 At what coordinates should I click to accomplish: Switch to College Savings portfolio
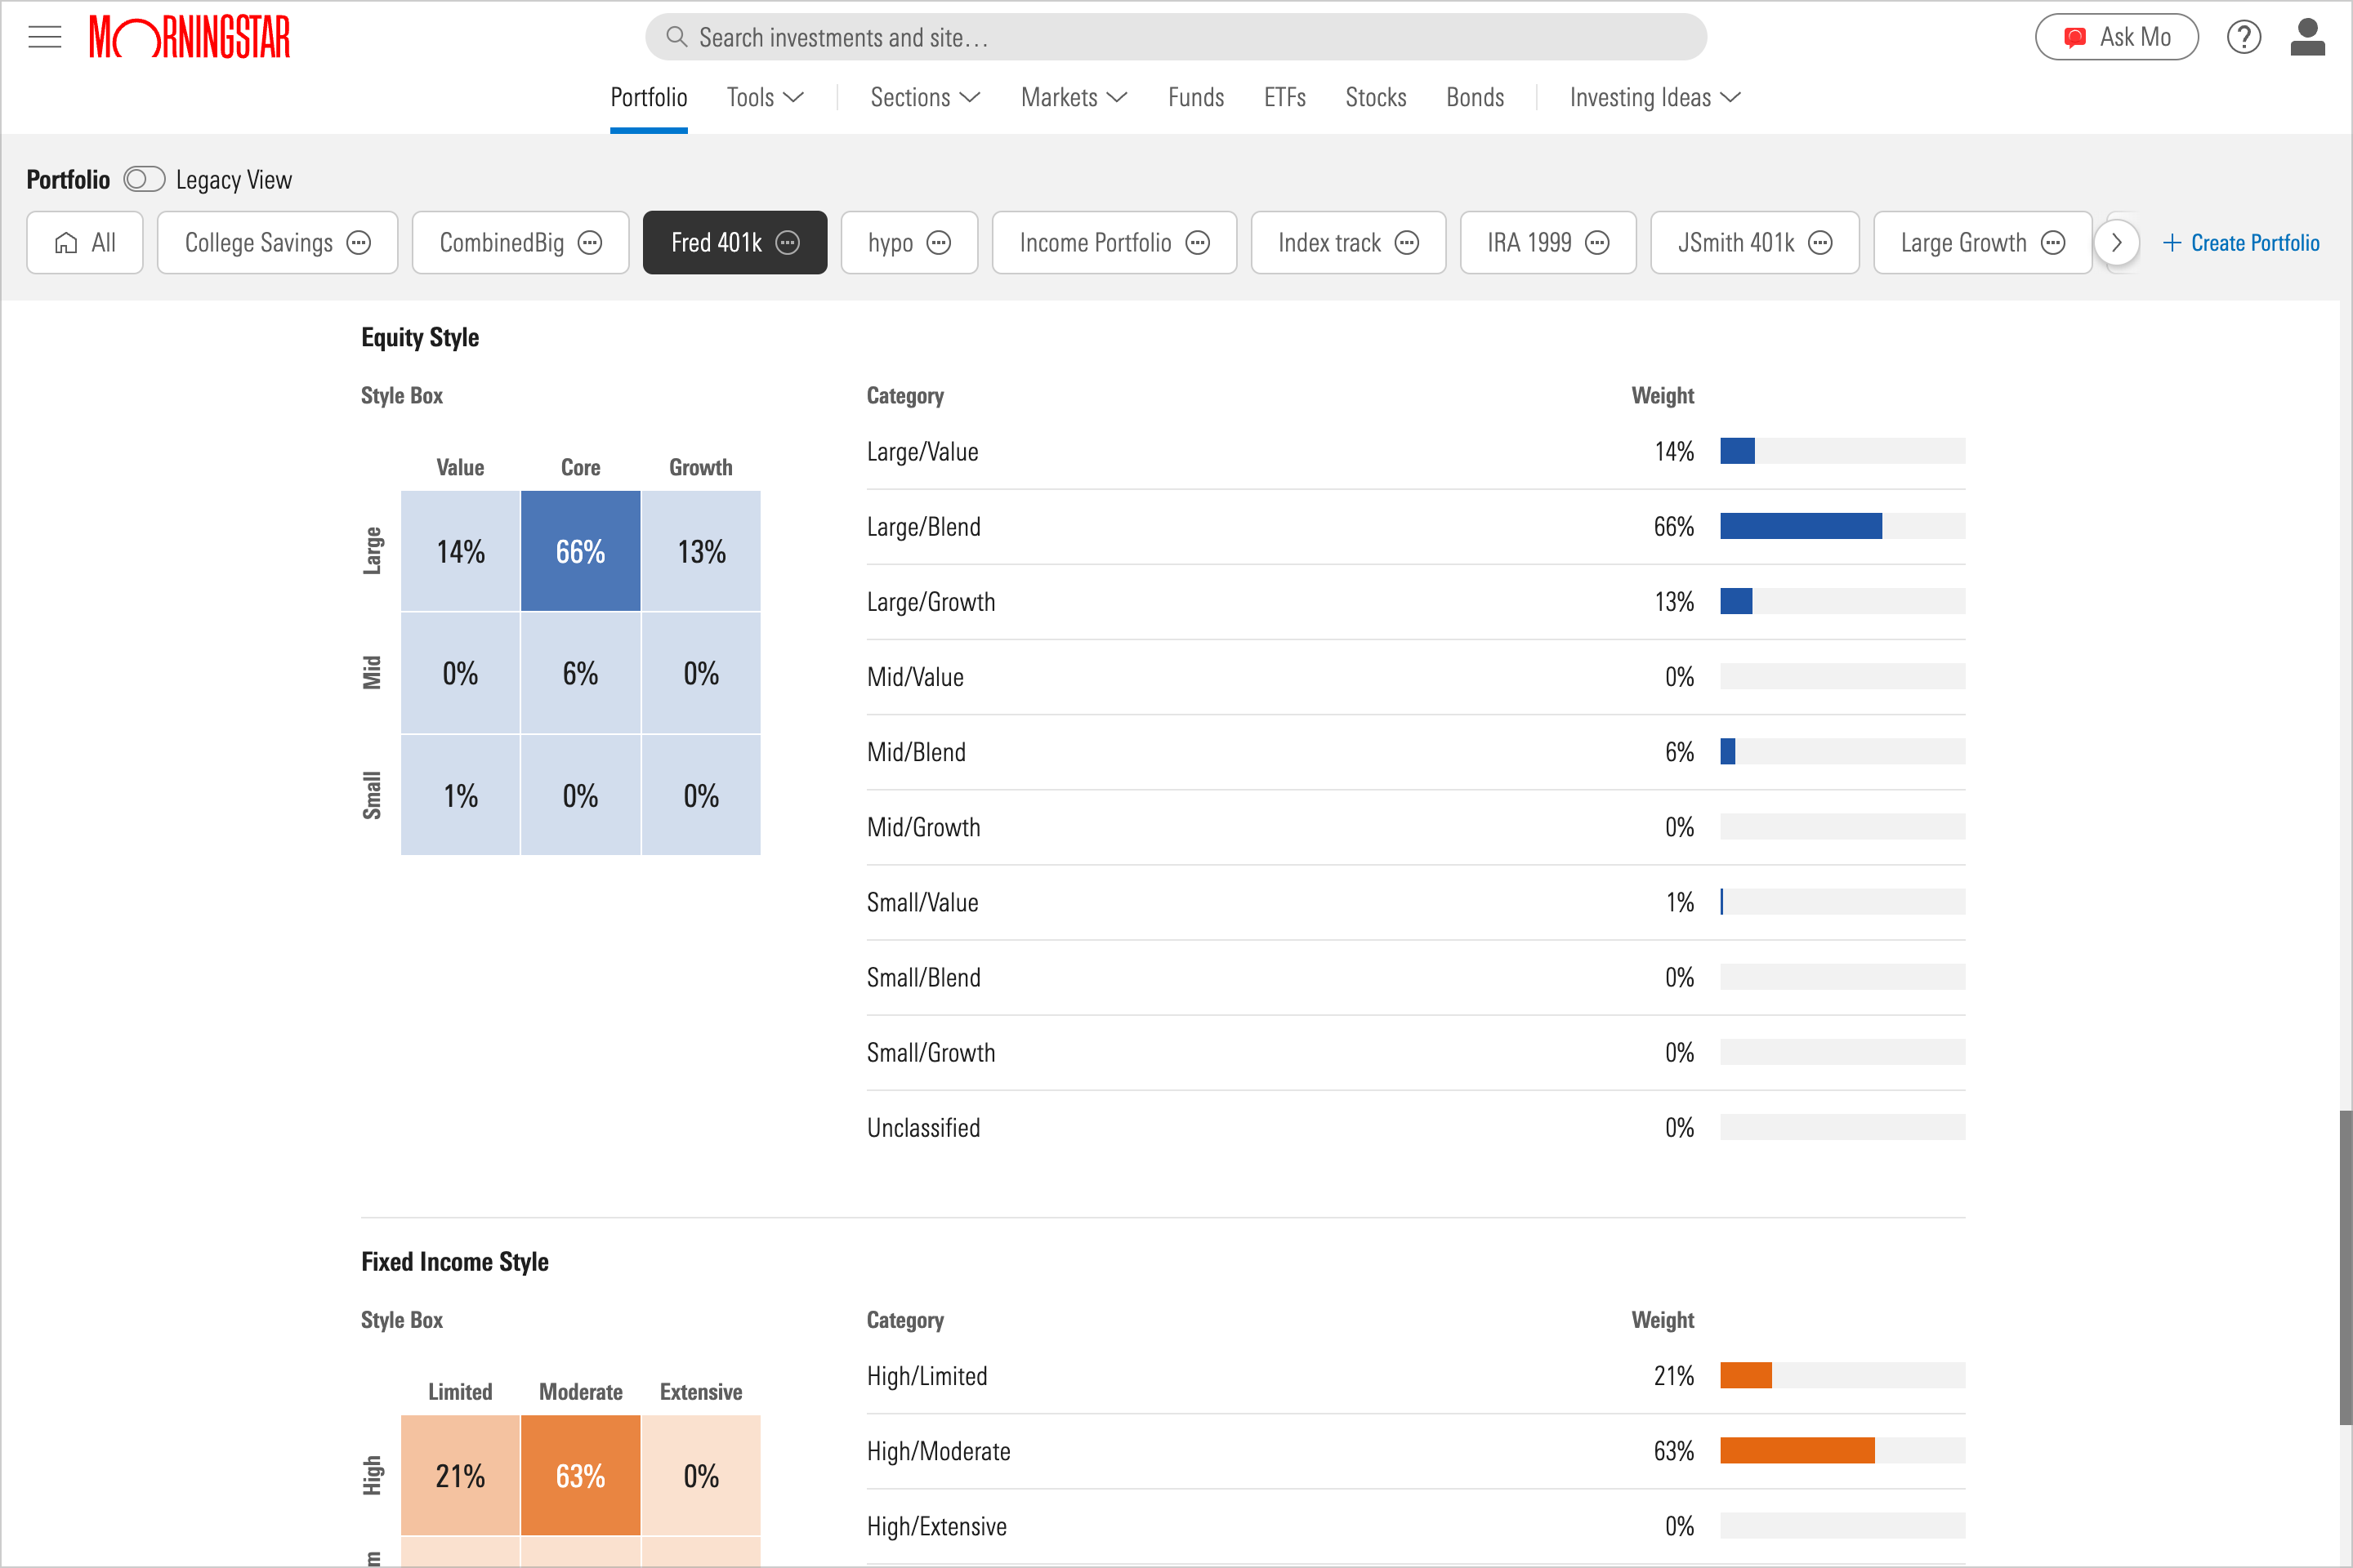pyautogui.click(x=258, y=243)
